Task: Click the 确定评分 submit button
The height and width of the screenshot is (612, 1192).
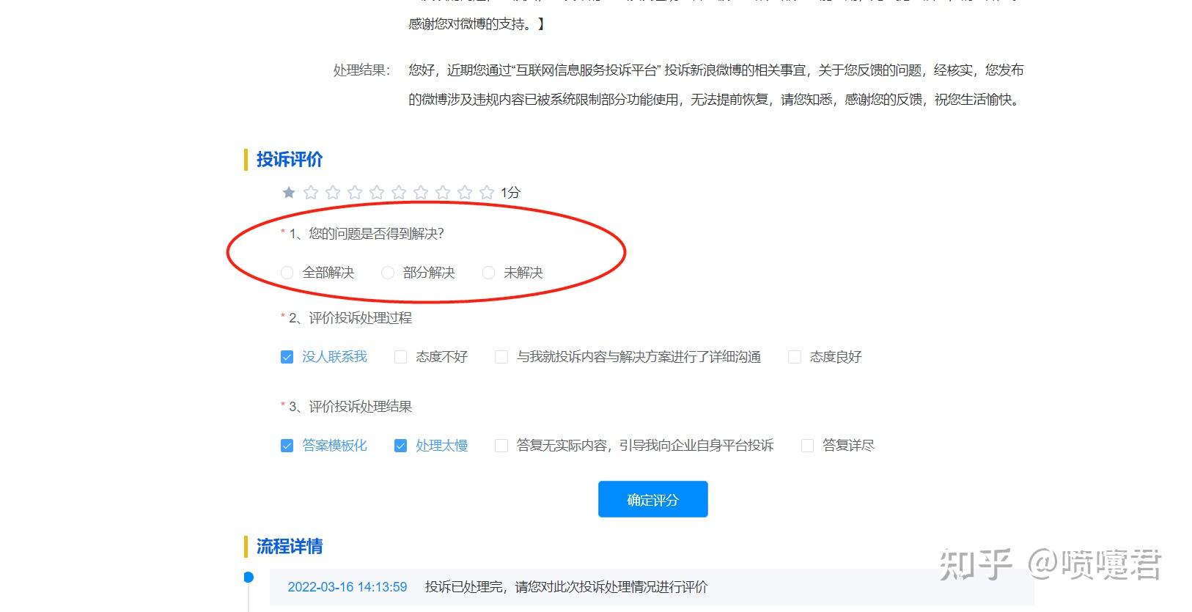Action: pyautogui.click(x=652, y=499)
